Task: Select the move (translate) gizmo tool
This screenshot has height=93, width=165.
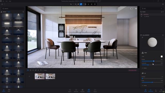Action: (88, 4)
